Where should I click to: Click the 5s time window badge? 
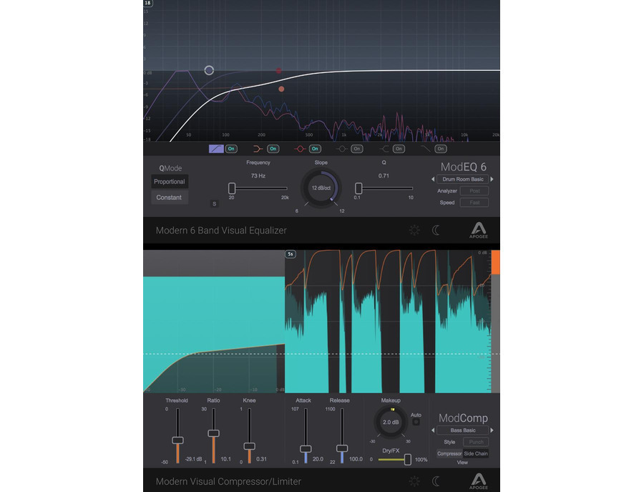coord(291,254)
